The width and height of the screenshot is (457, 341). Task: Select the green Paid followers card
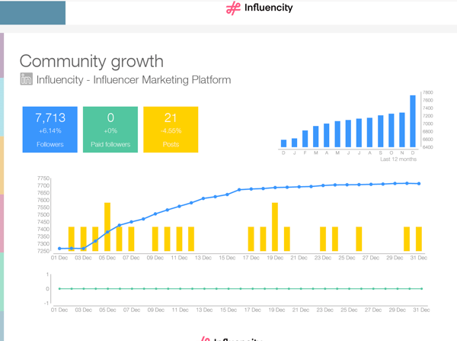pos(110,129)
